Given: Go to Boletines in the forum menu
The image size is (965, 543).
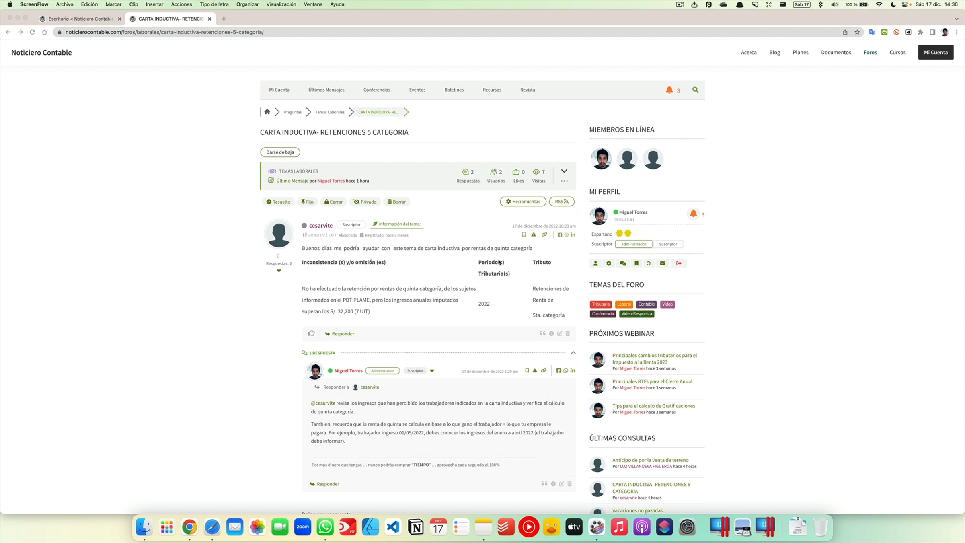Looking at the screenshot, I should coord(454,90).
